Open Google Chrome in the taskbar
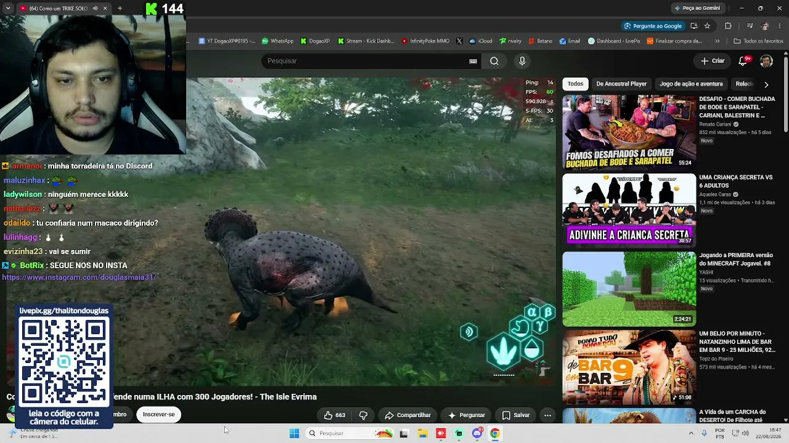Viewport: 789px width, 443px height. click(x=494, y=433)
